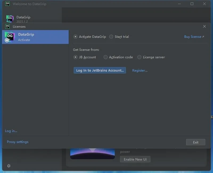Click the DataGrip 2023.1.2 logo in sidebar
Viewport: 213px width, 173px height.
10,19
